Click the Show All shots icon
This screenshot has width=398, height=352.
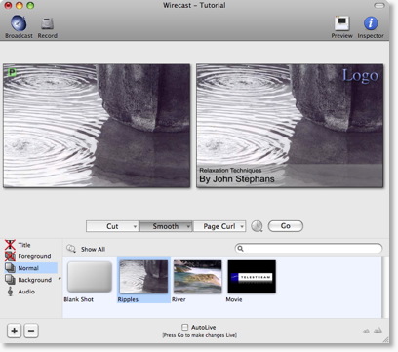[71, 249]
